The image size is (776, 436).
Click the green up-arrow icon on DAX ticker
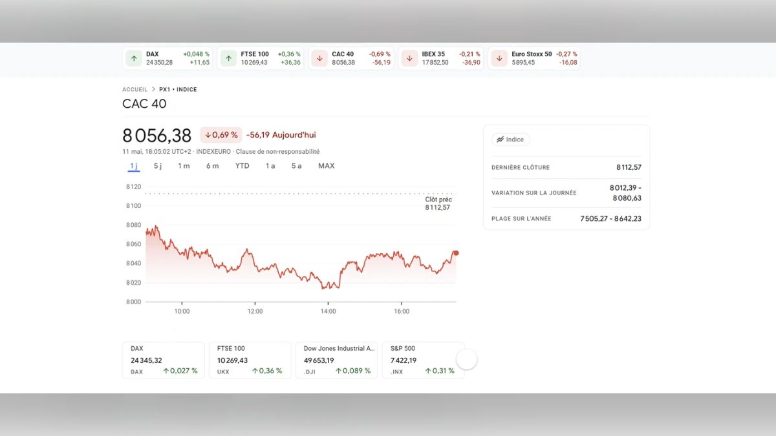(x=134, y=58)
